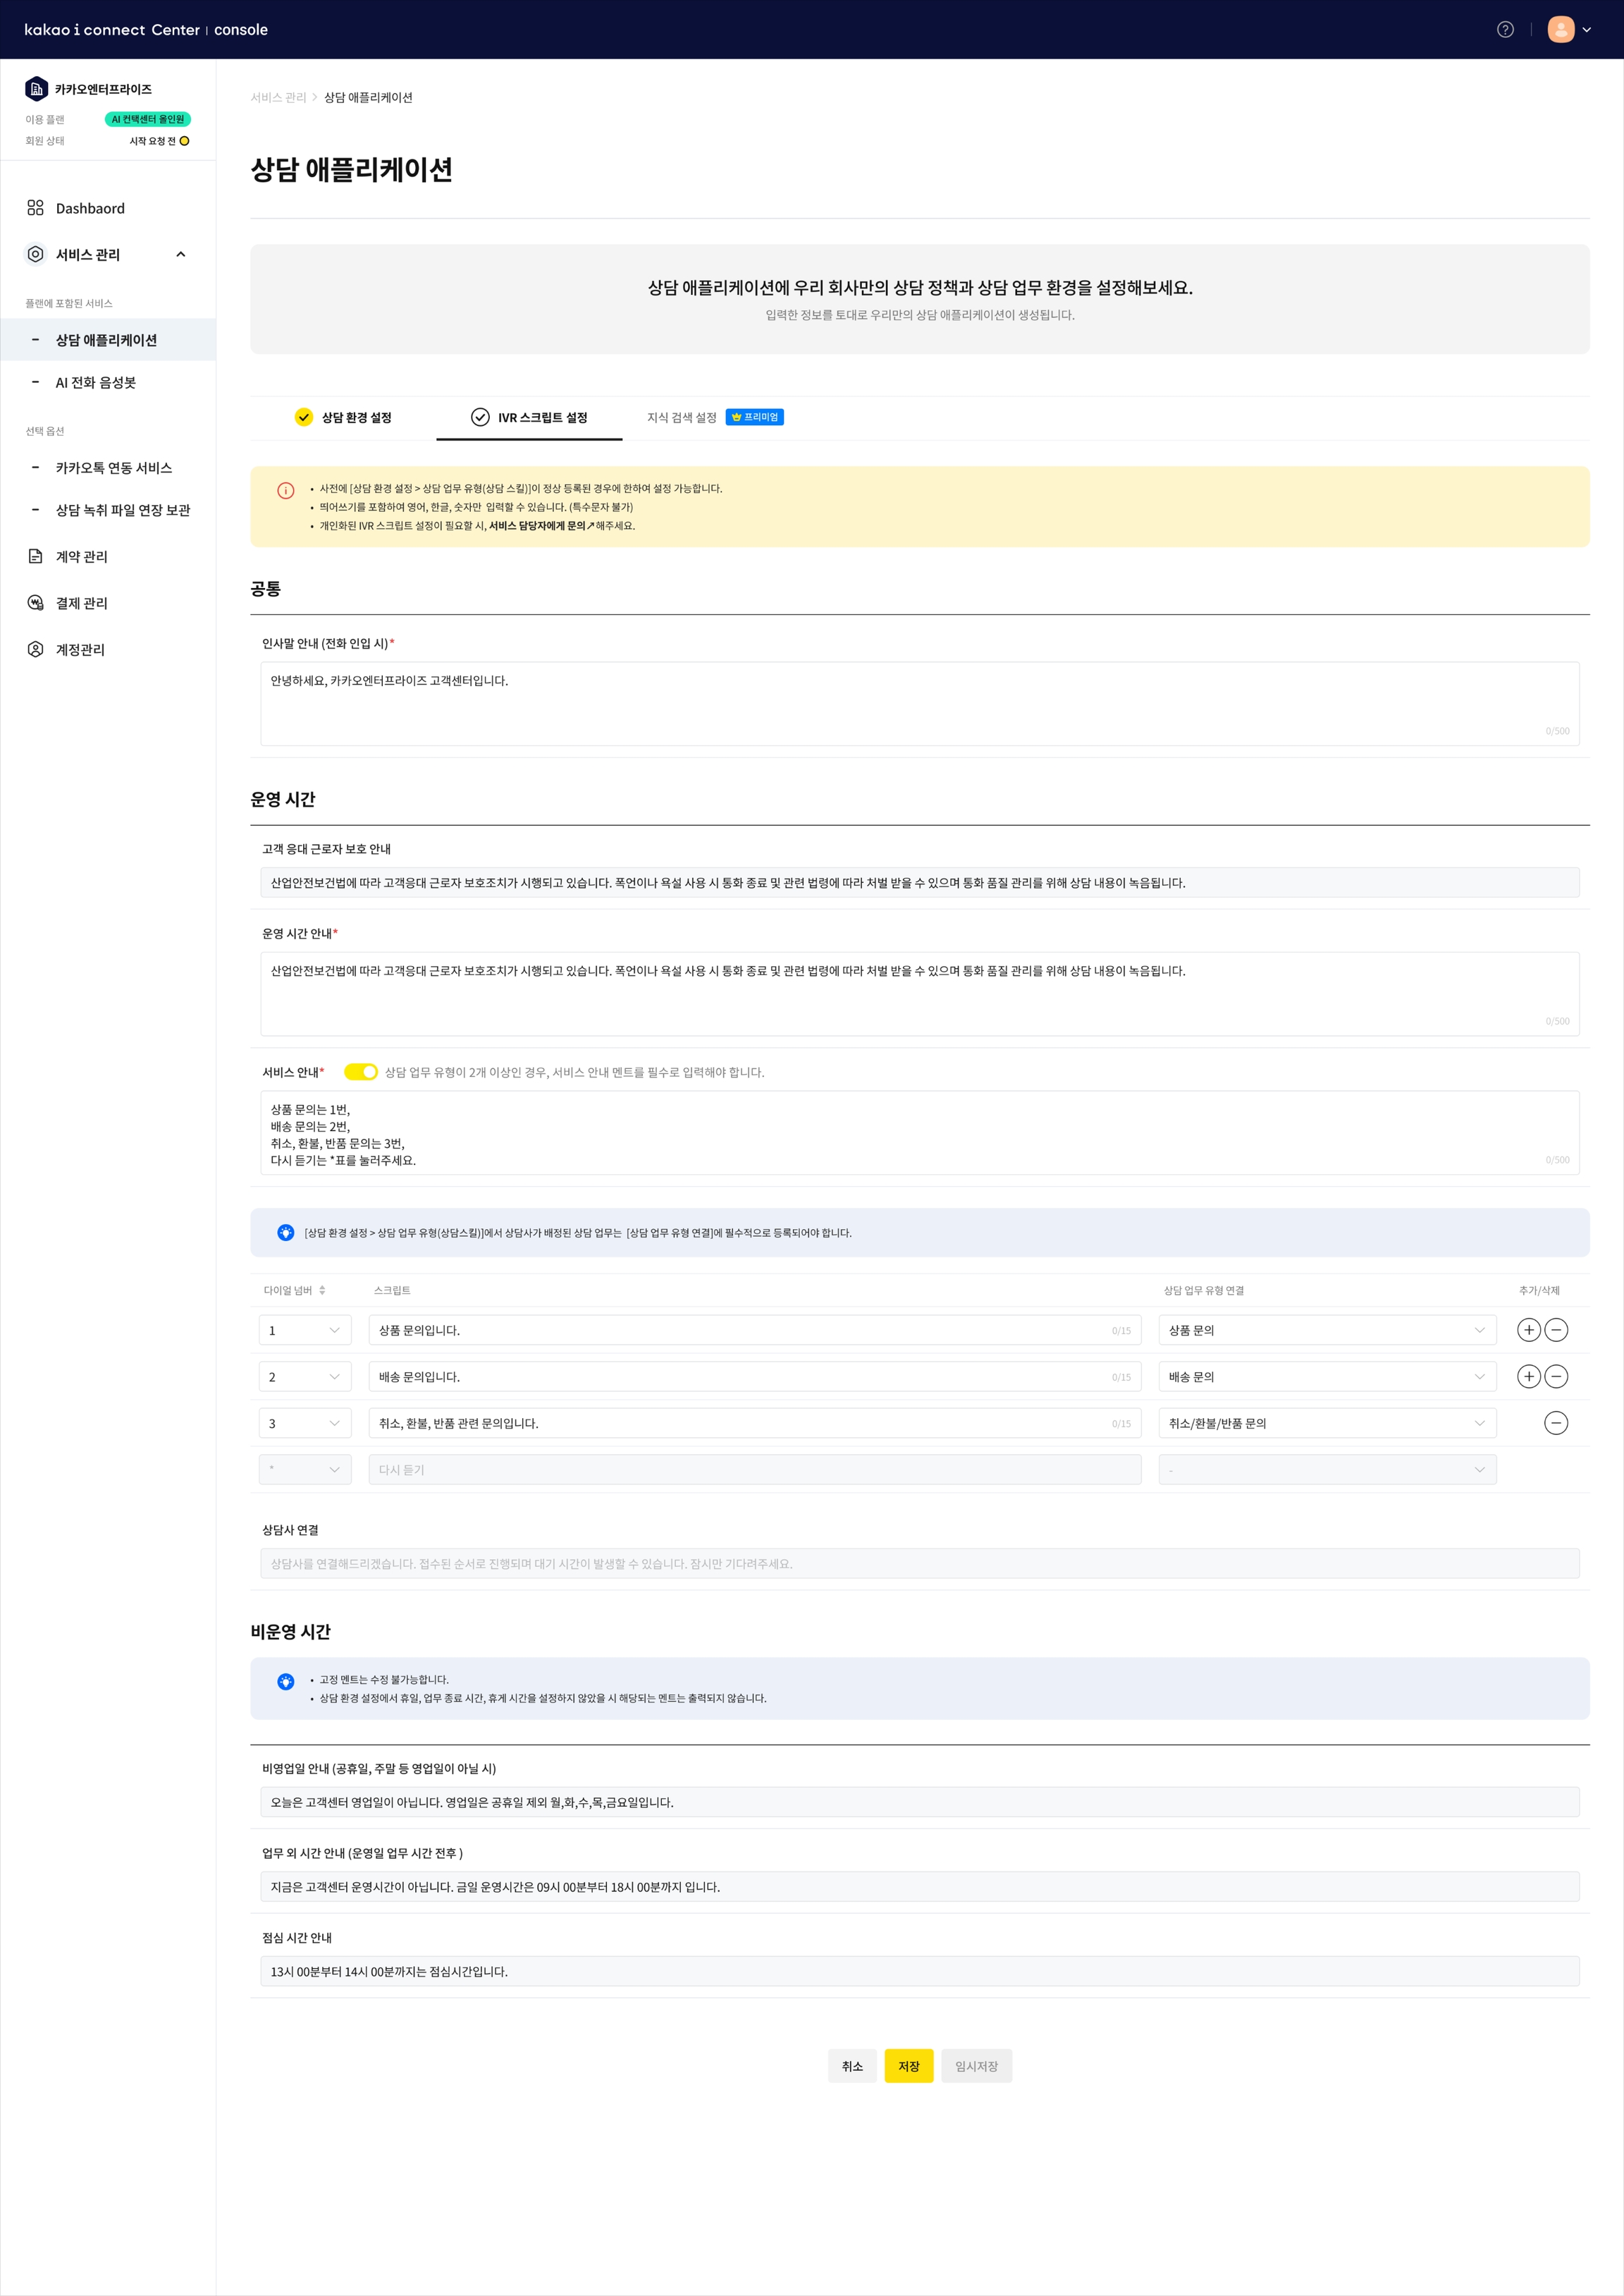
Task: Sort by the 다이얼 넘버 column
Action: click(x=322, y=1290)
